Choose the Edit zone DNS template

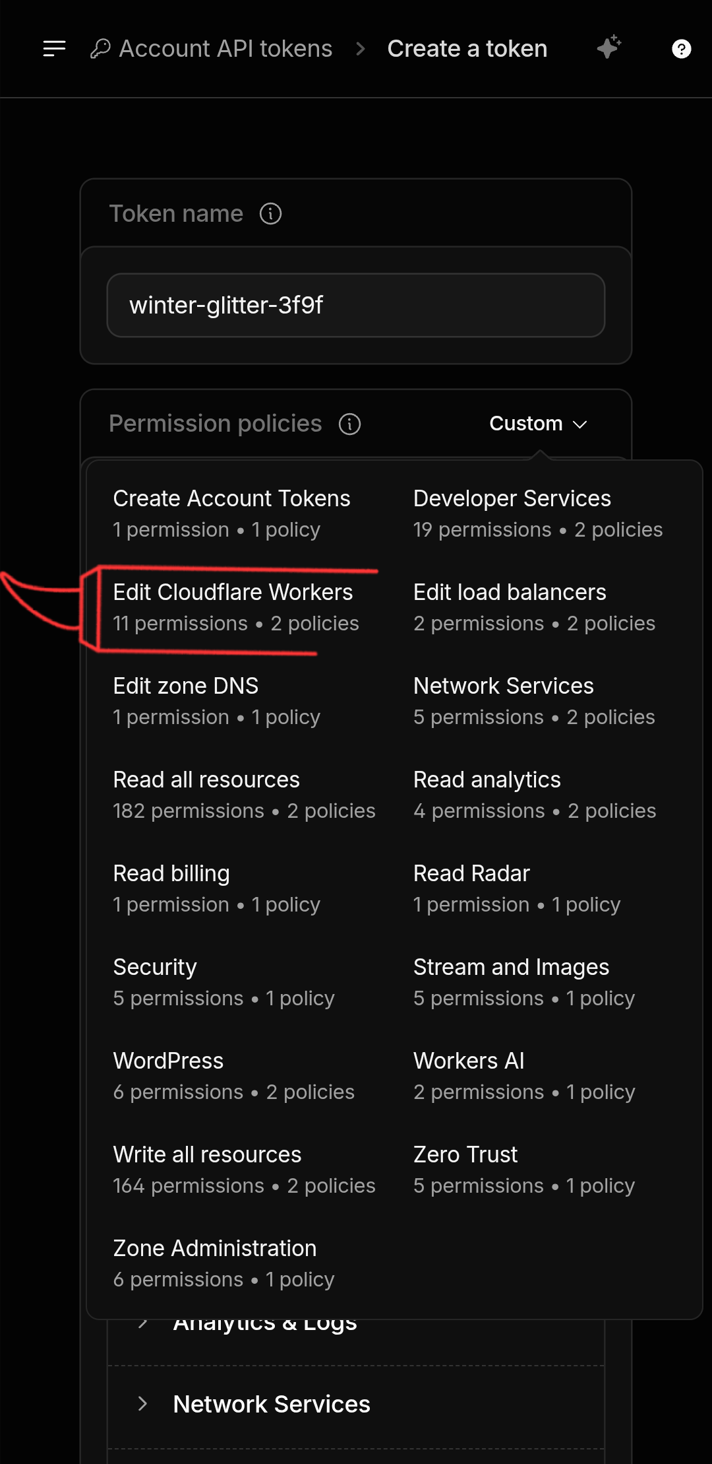click(x=217, y=701)
